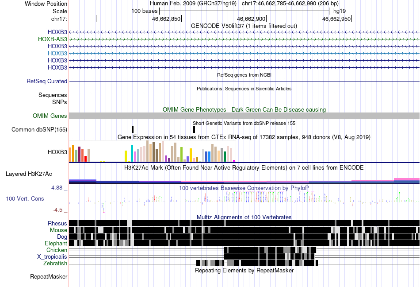Click the Chicken alignment block
This screenshot has width=420, height=287.
(x=270, y=250)
